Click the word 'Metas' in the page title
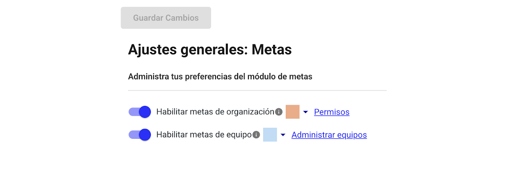Image resolution: width=508 pixels, height=169 pixels. pos(271,50)
